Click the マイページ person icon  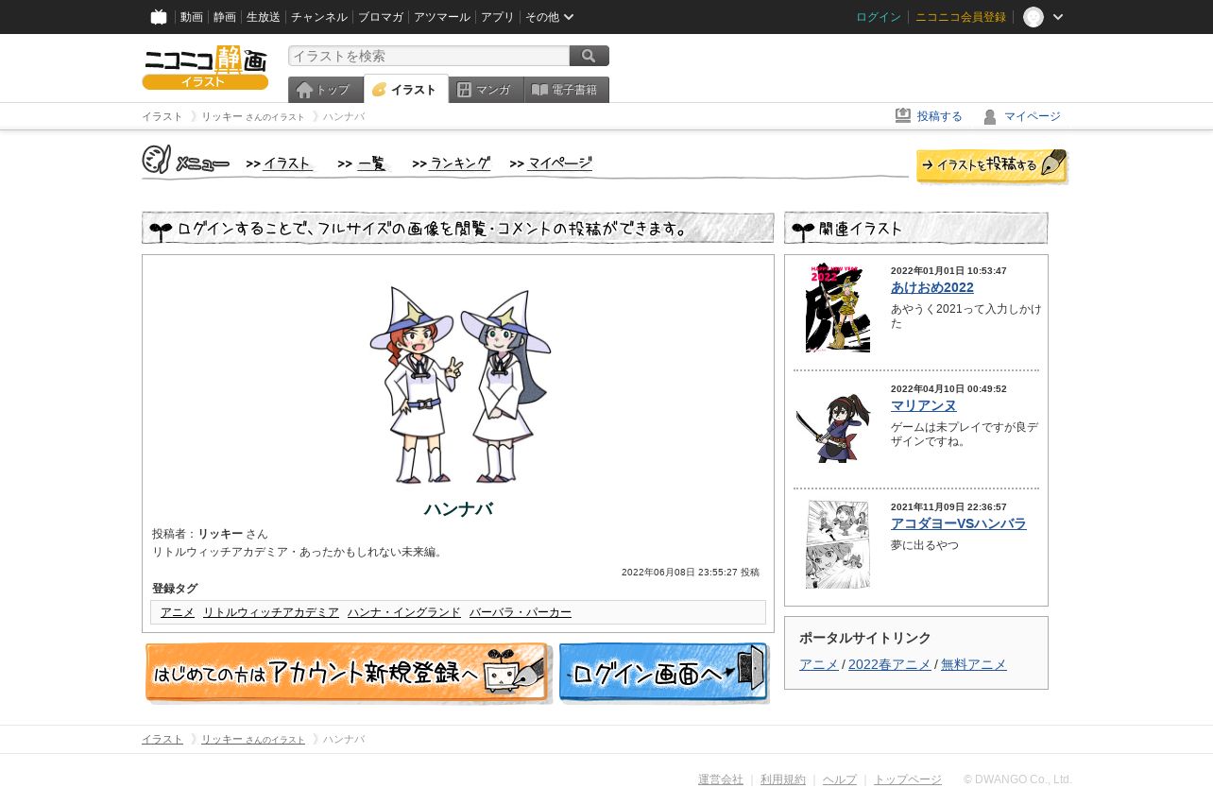coord(990,116)
